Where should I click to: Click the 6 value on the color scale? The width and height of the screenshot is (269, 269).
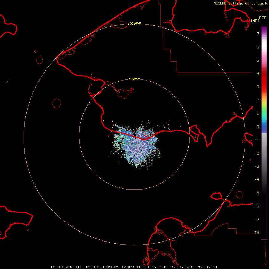(258, 47)
